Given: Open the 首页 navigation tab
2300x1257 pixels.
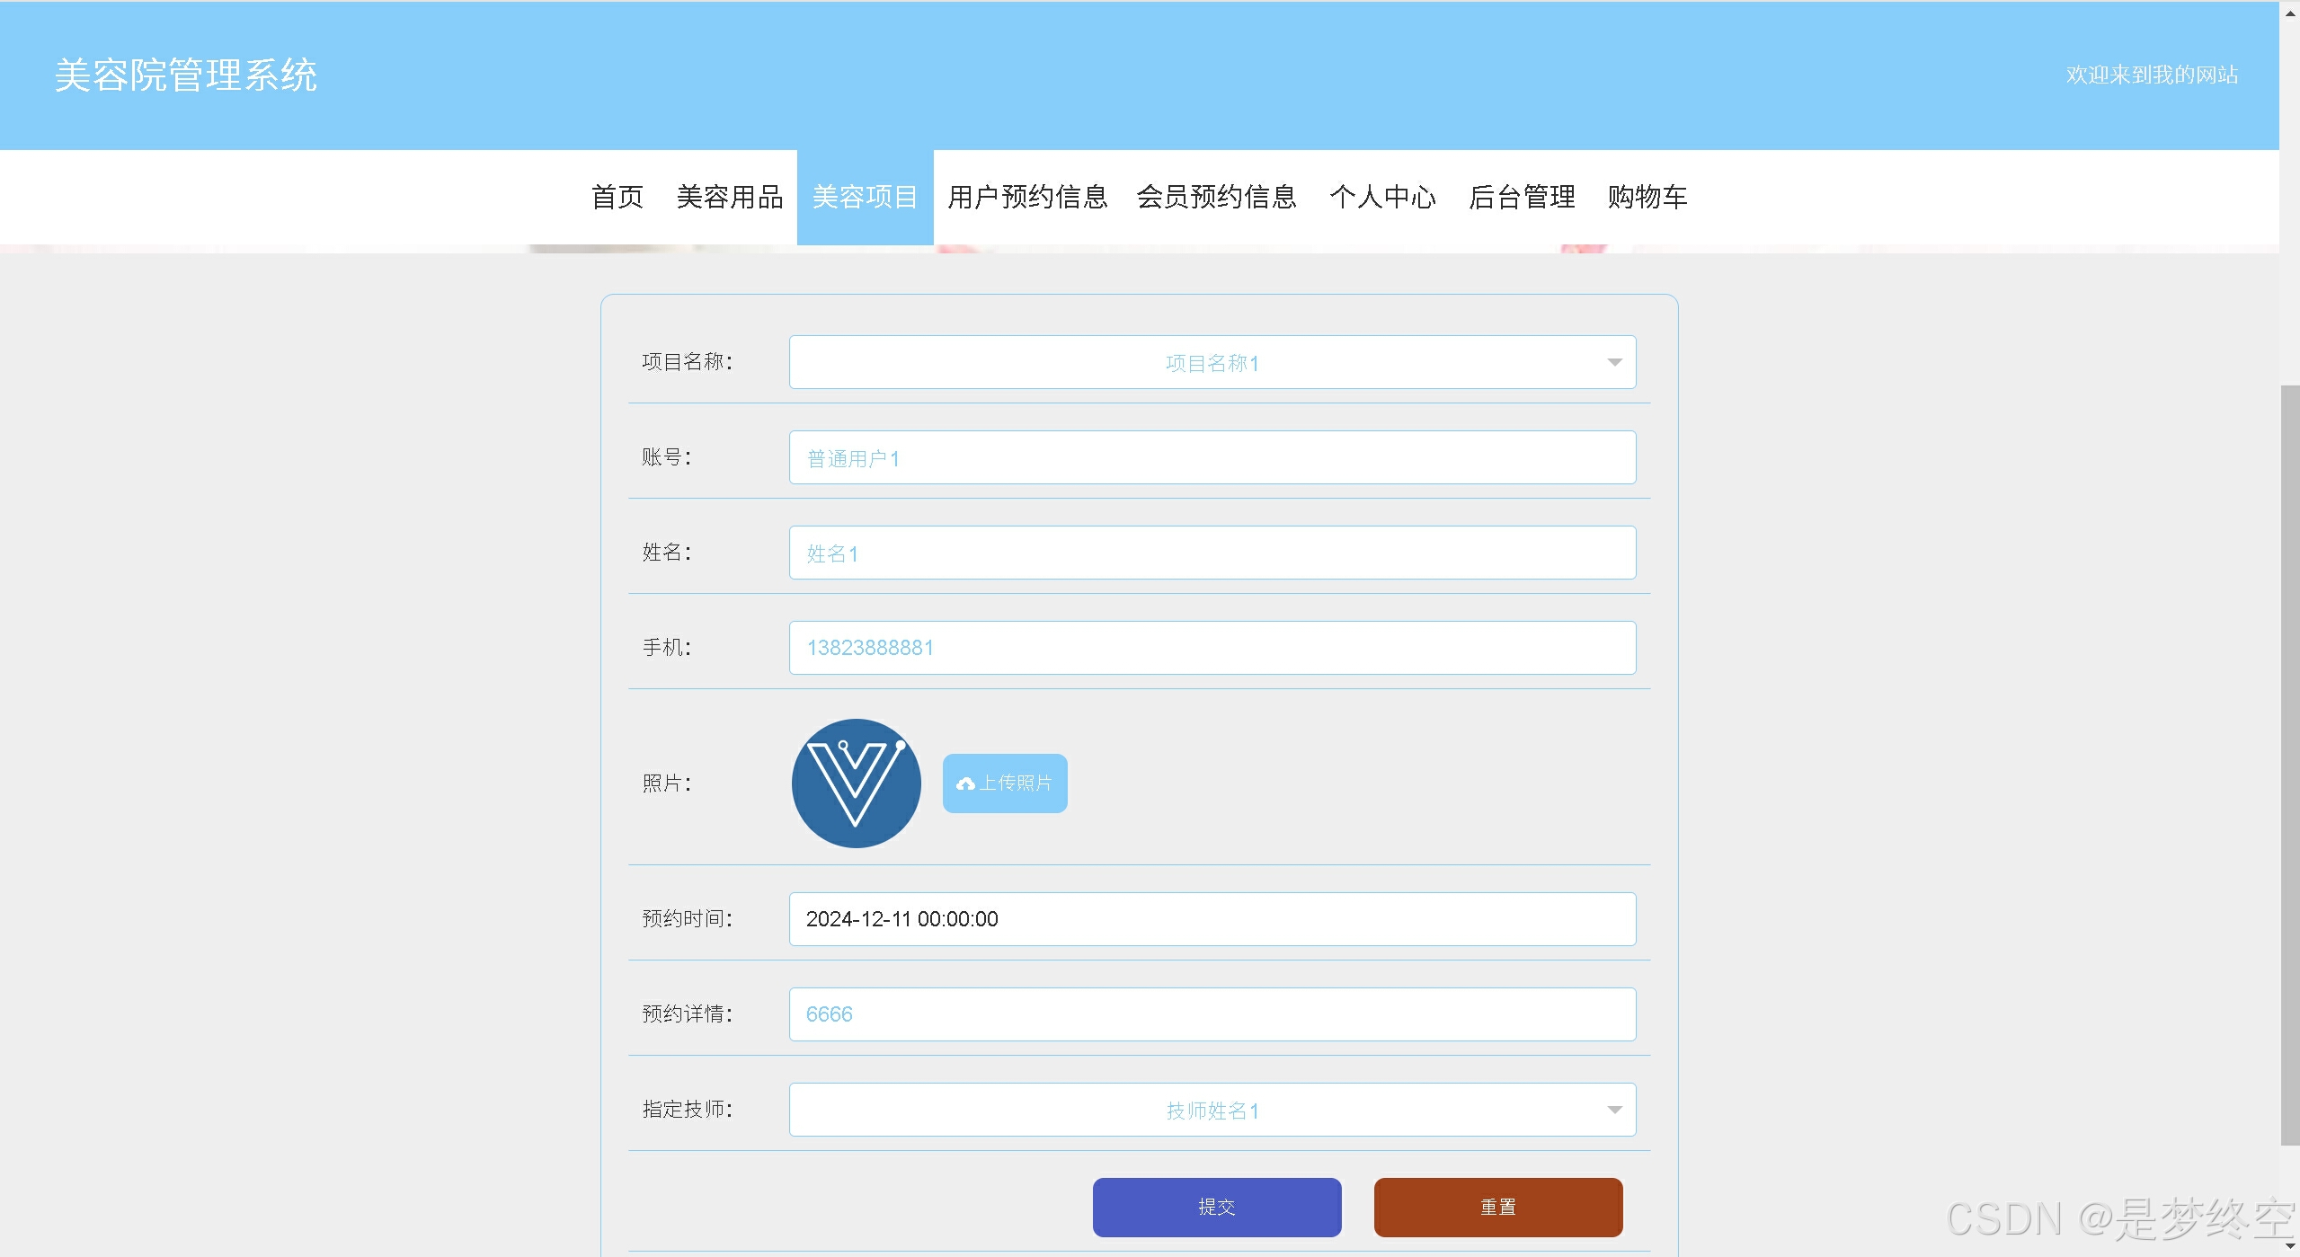Looking at the screenshot, I should click(617, 197).
